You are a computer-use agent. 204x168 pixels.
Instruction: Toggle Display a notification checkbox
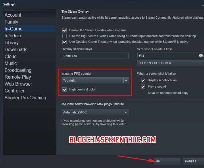tap(143, 80)
